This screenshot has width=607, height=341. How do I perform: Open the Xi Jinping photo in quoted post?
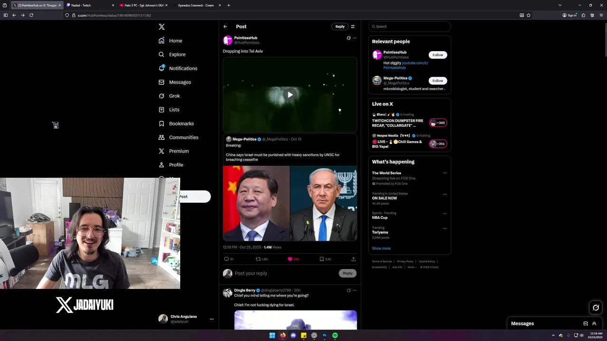[x=256, y=203]
